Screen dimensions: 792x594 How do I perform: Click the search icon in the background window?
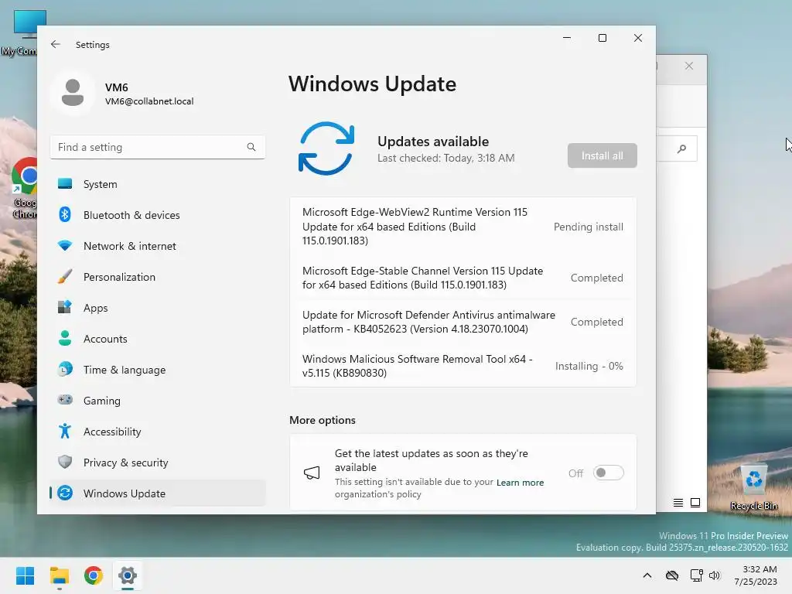(x=682, y=148)
